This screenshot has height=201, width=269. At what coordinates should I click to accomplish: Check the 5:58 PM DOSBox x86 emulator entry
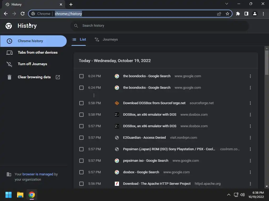(81, 115)
